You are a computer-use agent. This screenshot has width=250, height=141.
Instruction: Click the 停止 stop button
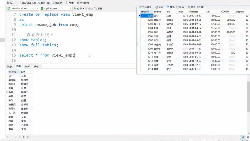tap(89, 8)
